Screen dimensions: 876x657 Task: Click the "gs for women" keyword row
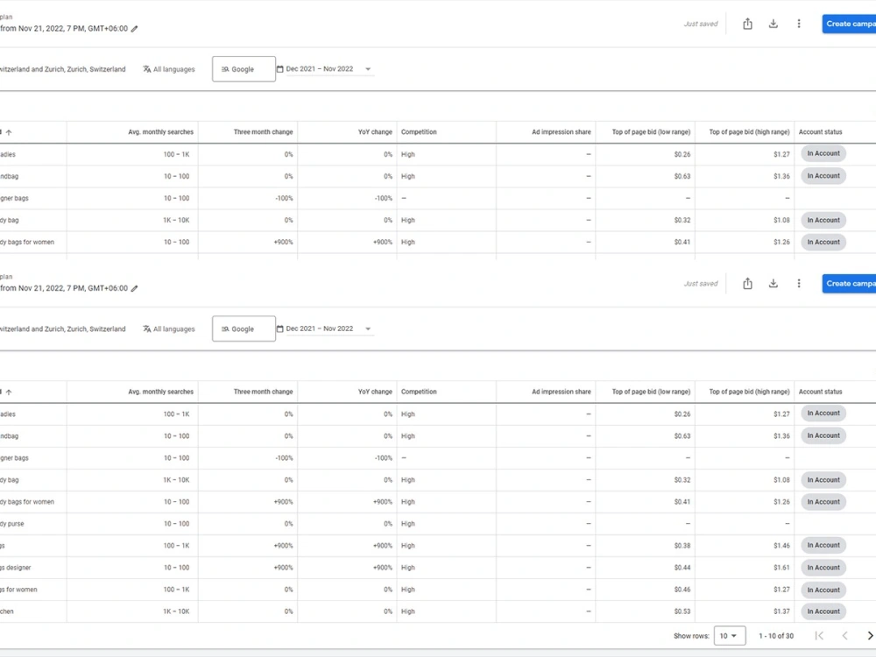point(438,590)
